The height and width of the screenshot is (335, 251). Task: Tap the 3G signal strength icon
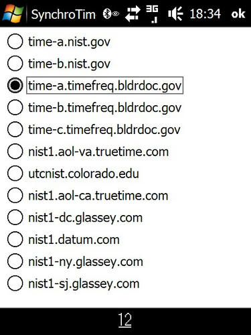coord(152,14)
